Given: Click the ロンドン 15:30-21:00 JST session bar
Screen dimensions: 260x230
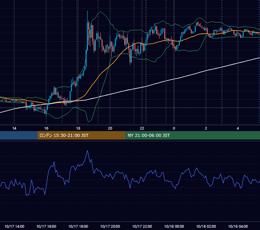Looking at the screenshot, I should (81, 135).
